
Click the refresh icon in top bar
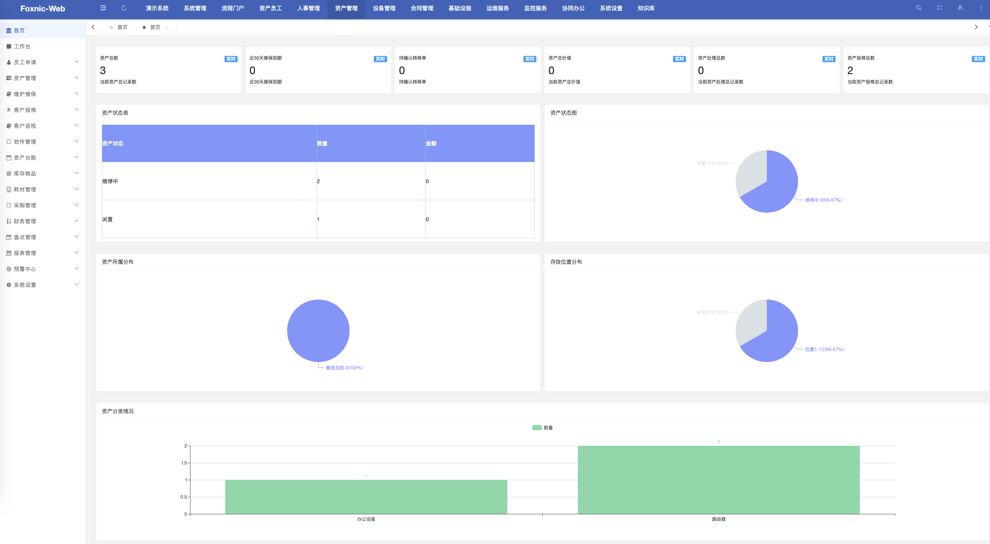click(124, 8)
